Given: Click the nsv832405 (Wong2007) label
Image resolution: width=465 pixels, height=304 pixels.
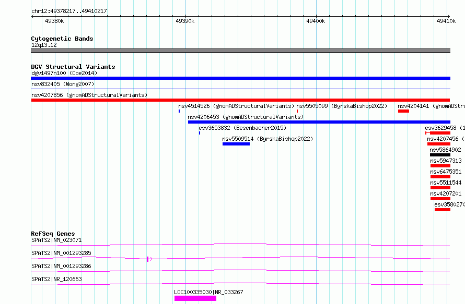Looking at the screenshot, I should (63, 84).
